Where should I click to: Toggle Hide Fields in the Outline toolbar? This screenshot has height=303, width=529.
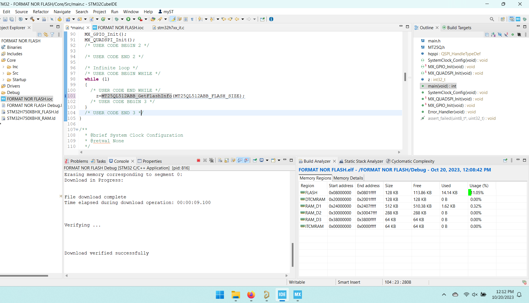click(500, 35)
